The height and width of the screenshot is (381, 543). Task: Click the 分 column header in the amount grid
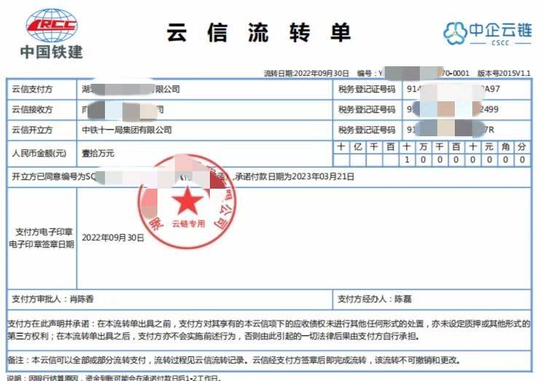point(522,147)
